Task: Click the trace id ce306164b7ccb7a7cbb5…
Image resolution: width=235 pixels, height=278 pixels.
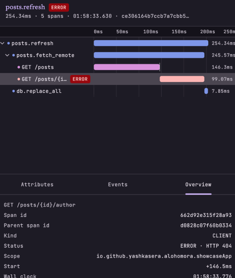Action: pos(155,16)
